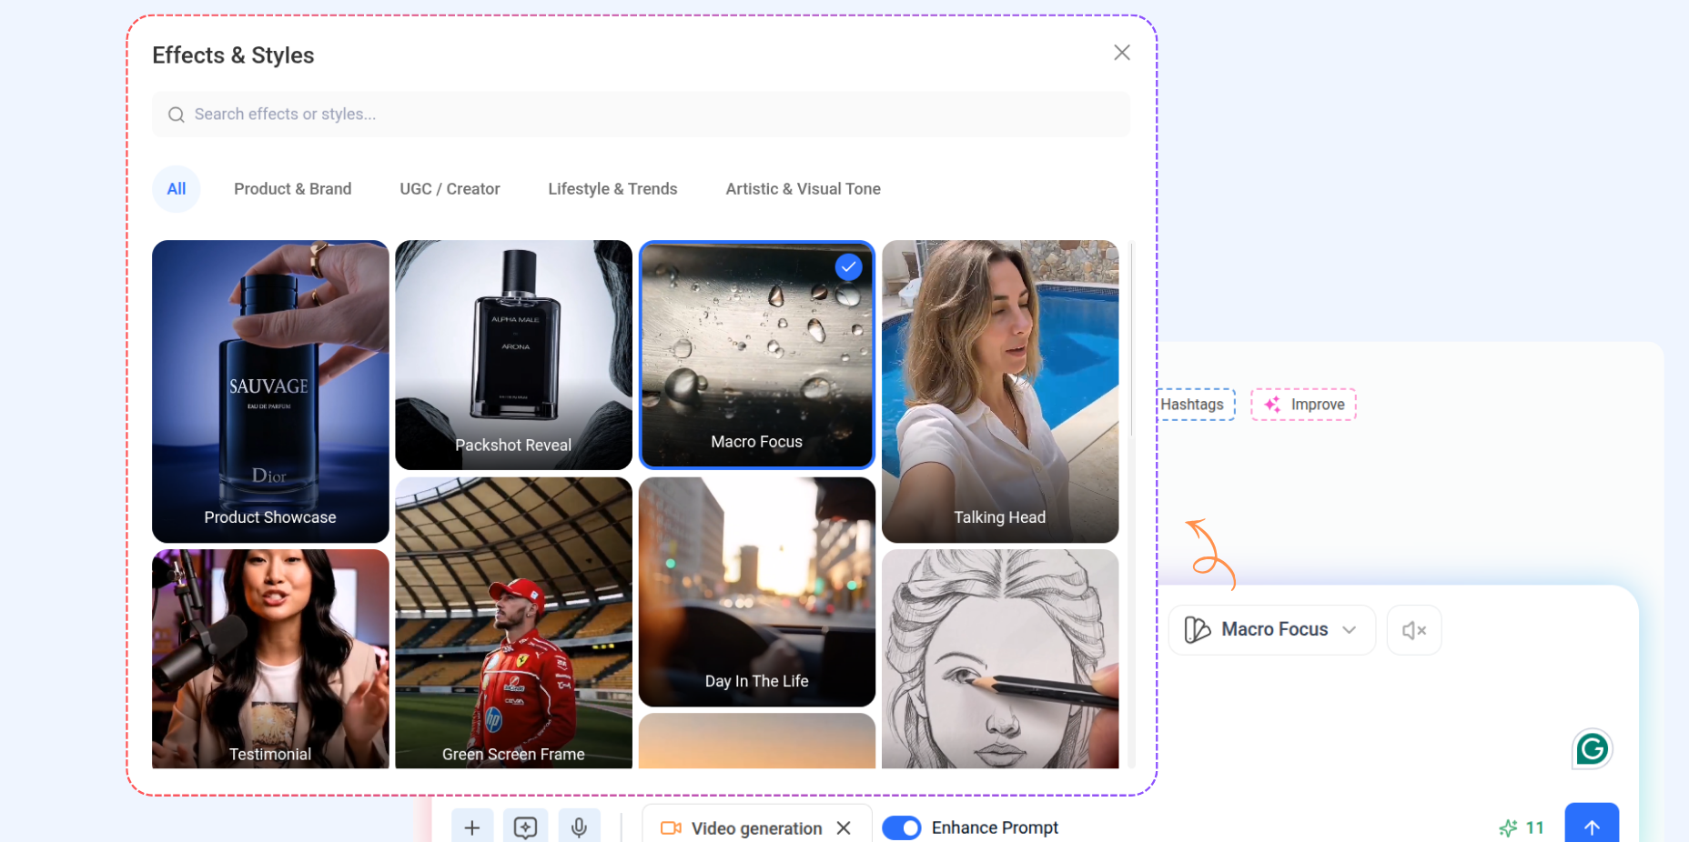Click the green credits sparkle icon
Screen dimensions: 1689x842
point(1508,827)
